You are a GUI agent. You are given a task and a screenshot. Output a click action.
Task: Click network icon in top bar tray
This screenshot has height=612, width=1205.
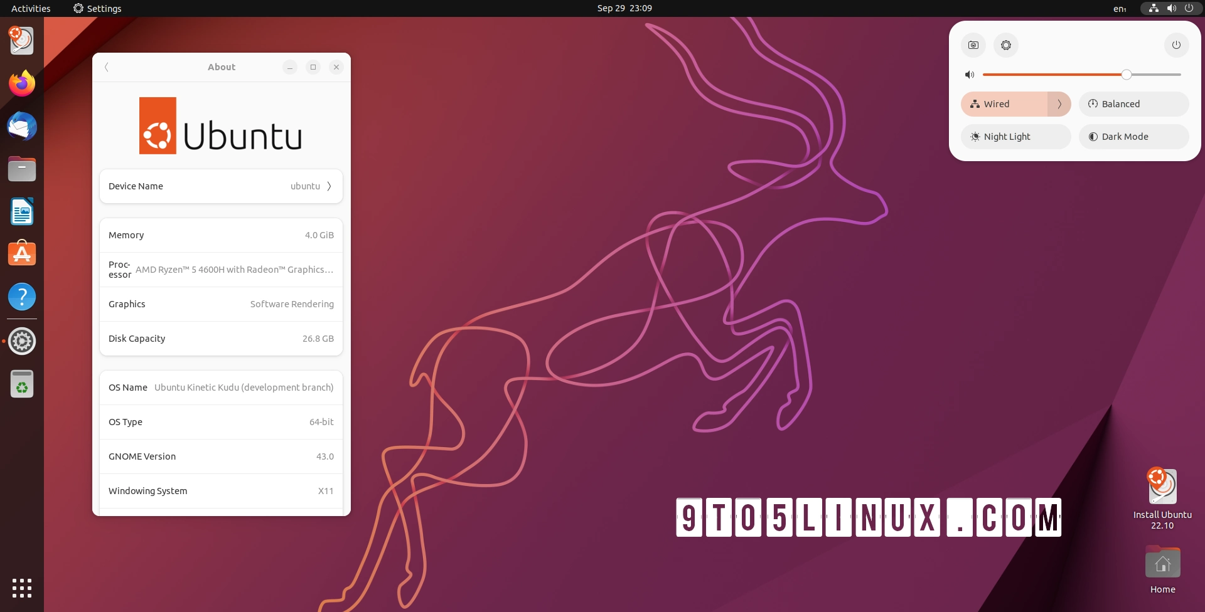point(1154,8)
